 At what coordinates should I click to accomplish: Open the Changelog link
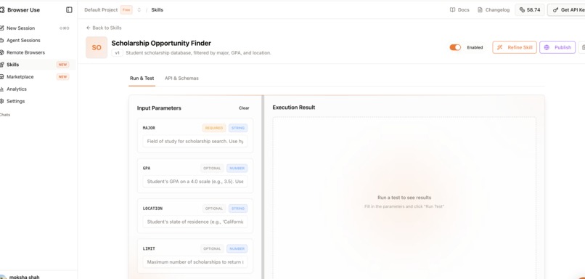click(x=494, y=10)
